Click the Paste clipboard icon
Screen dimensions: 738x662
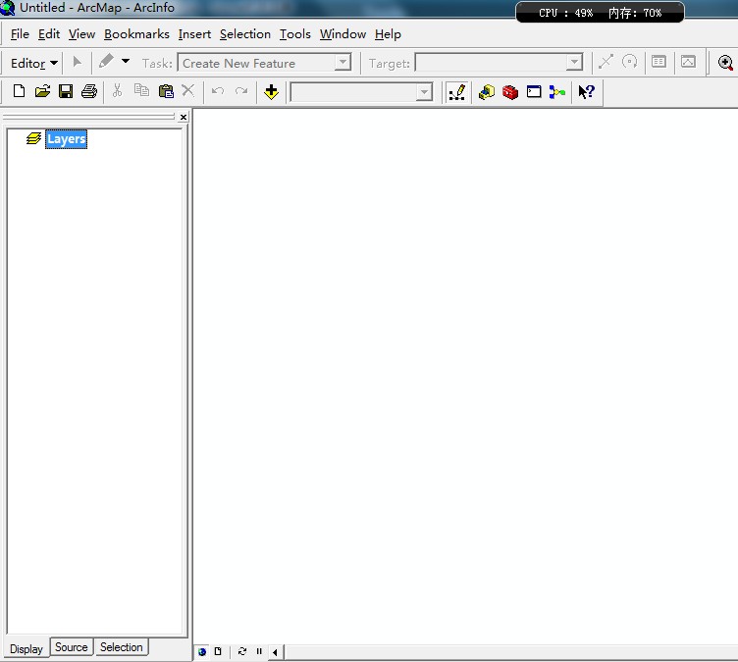[166, 91]
